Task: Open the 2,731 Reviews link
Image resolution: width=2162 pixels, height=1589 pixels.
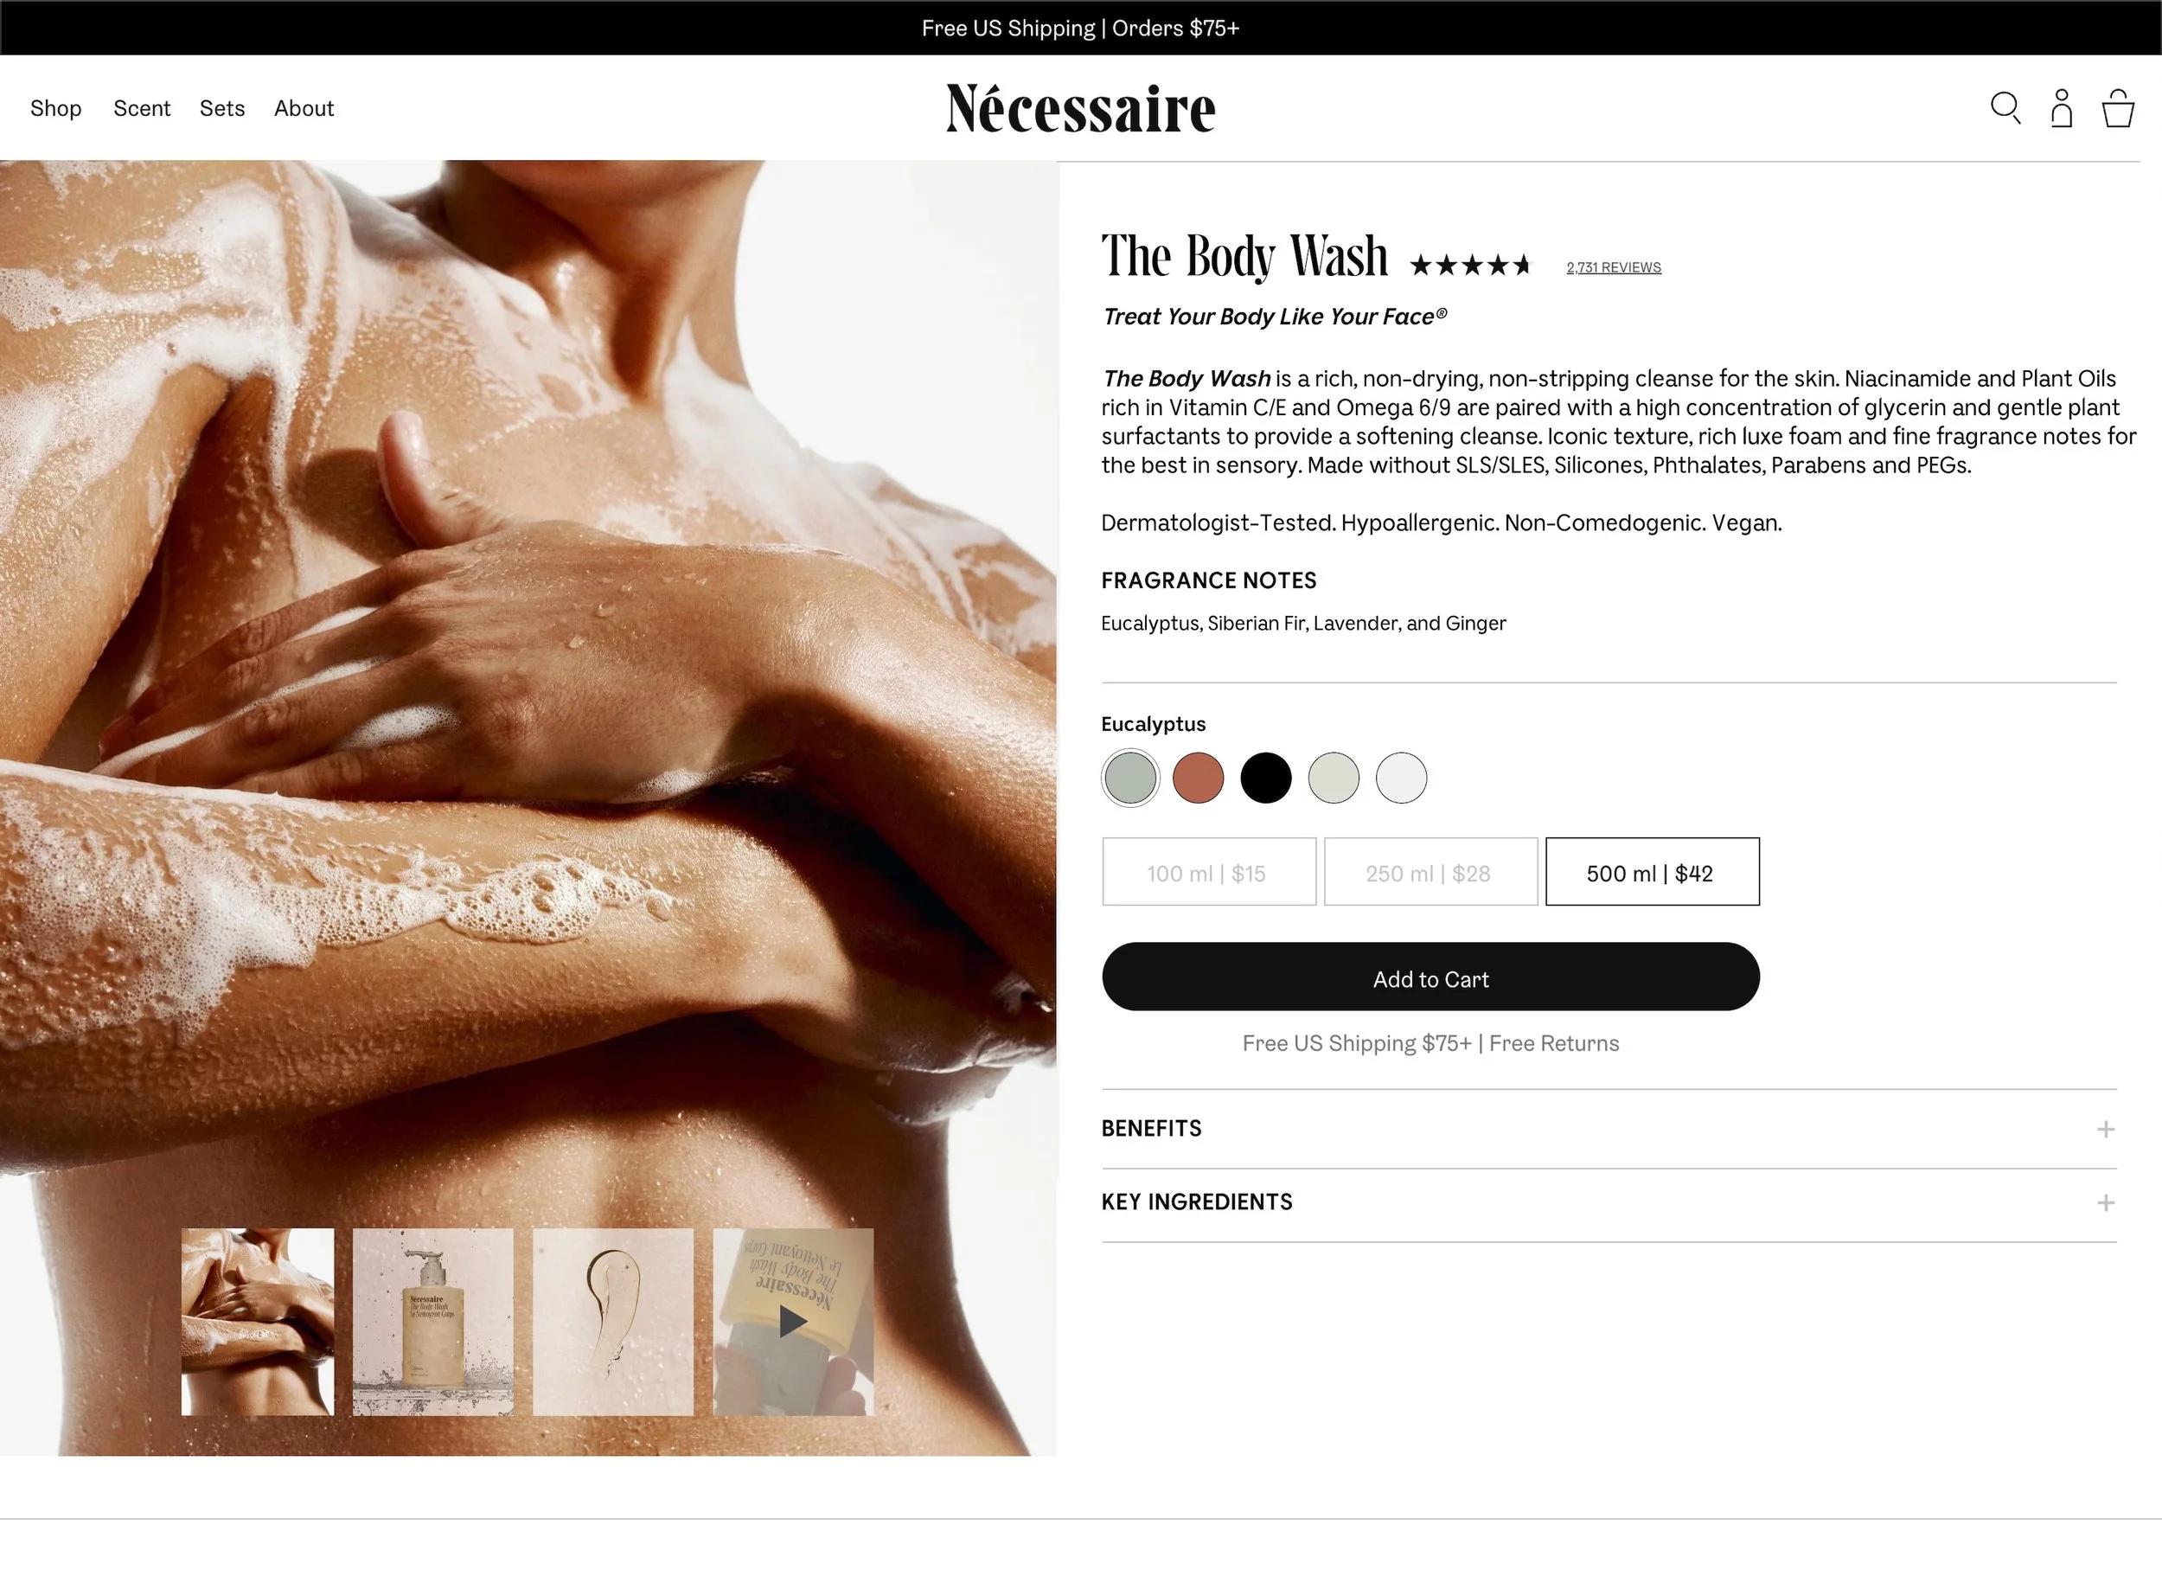Action: tap(1614, 267)
